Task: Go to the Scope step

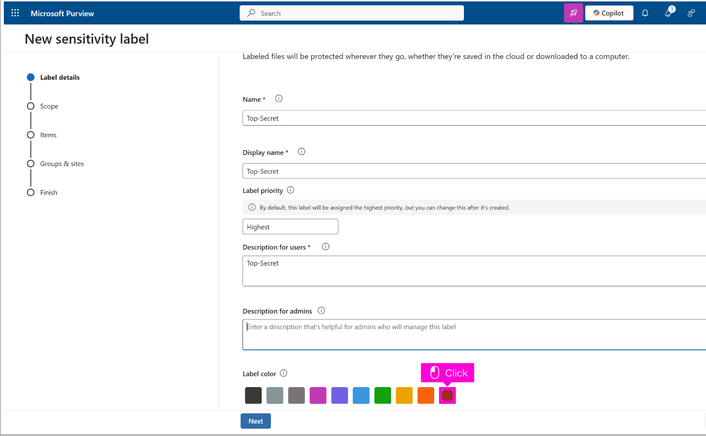Action: [49, 106]
